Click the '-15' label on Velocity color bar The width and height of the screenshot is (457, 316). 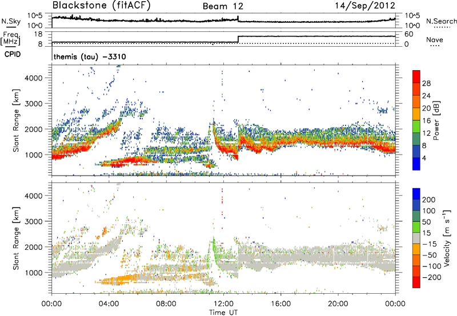430,244
